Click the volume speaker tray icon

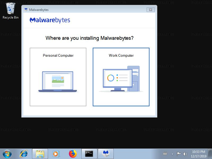point(185,154)
